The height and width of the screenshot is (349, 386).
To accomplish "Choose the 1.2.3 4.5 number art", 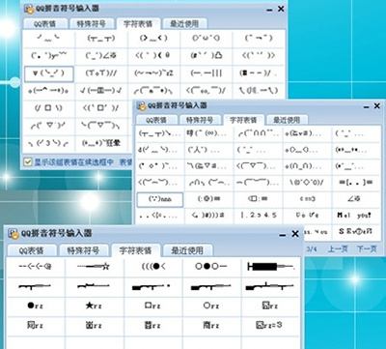I will [259, 216].
